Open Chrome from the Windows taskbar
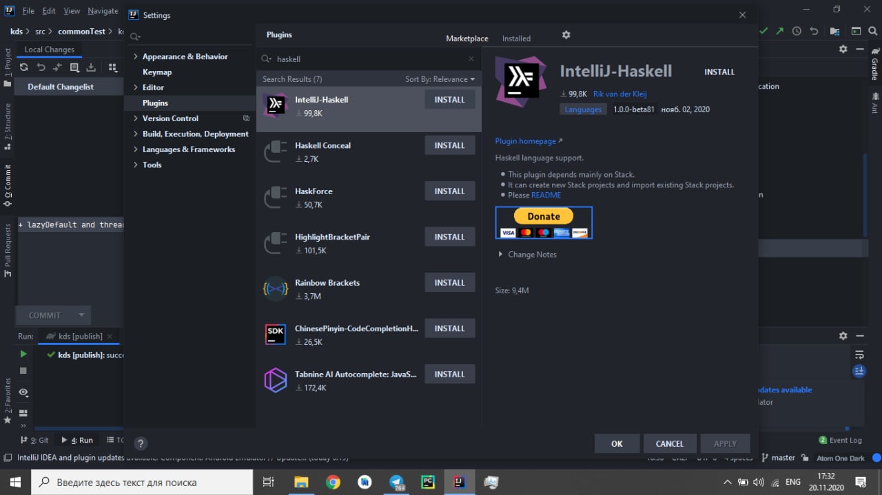This screenshot has width=882, height=495. [333, 483]
